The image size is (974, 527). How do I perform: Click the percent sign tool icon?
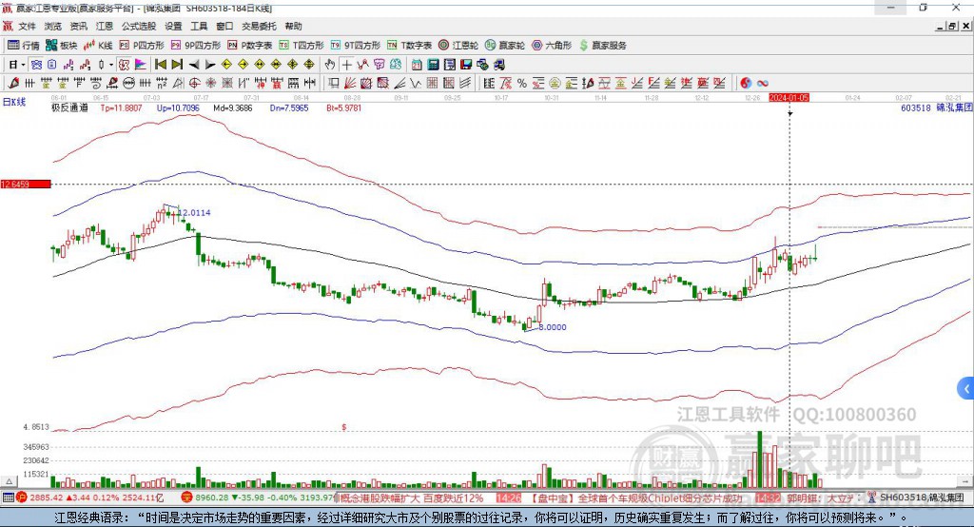tap(522, 83)
